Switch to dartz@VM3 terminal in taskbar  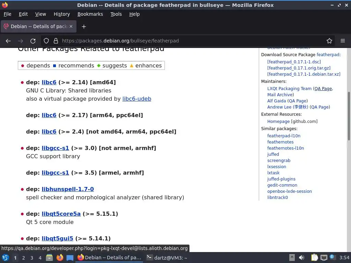(167, 258)
